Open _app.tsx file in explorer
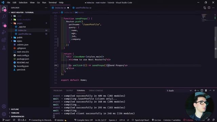 click(22, 27)
